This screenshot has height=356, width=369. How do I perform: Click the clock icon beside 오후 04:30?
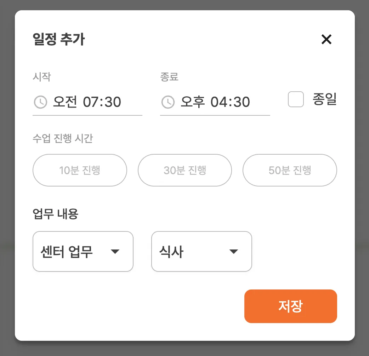(x=168, y=102)
